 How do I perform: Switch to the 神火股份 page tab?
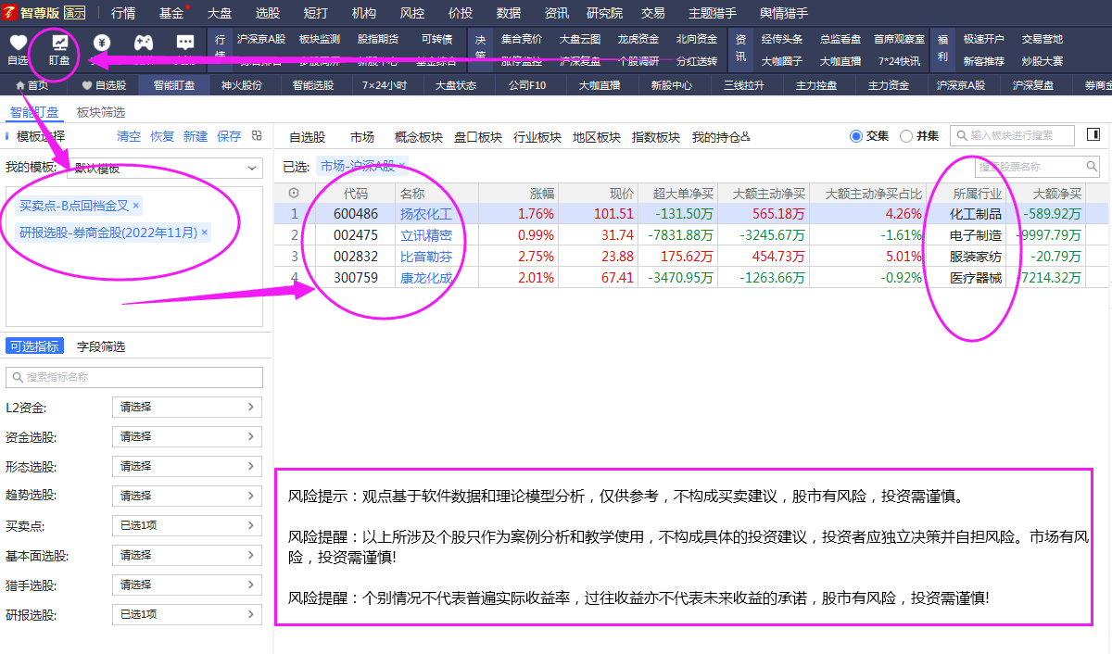(x=241, y=85)
